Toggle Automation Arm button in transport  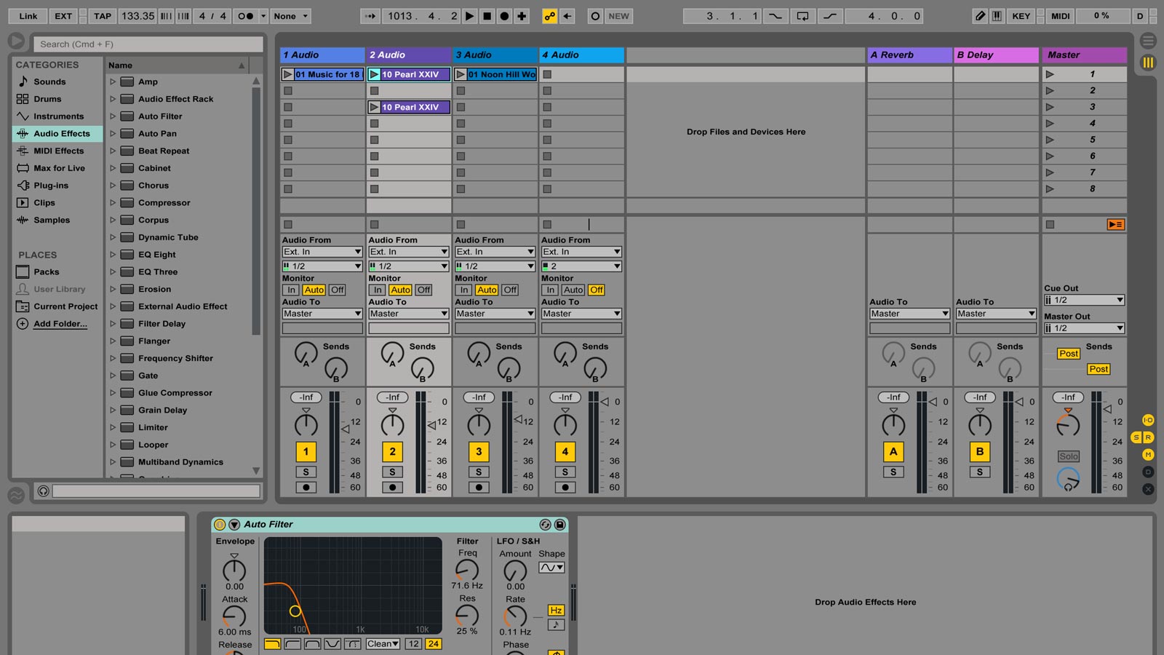coord(550,16)
